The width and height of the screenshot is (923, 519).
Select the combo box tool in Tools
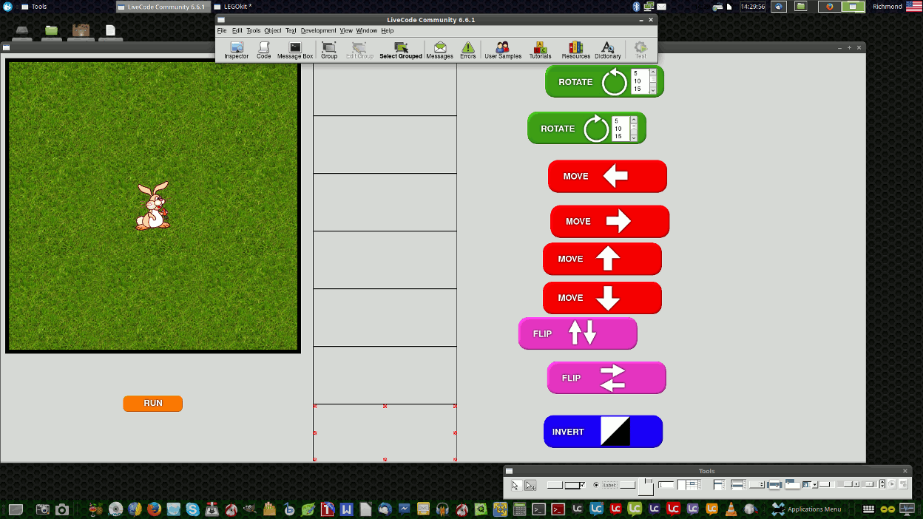pyautogui.click(x=810, y=484)
